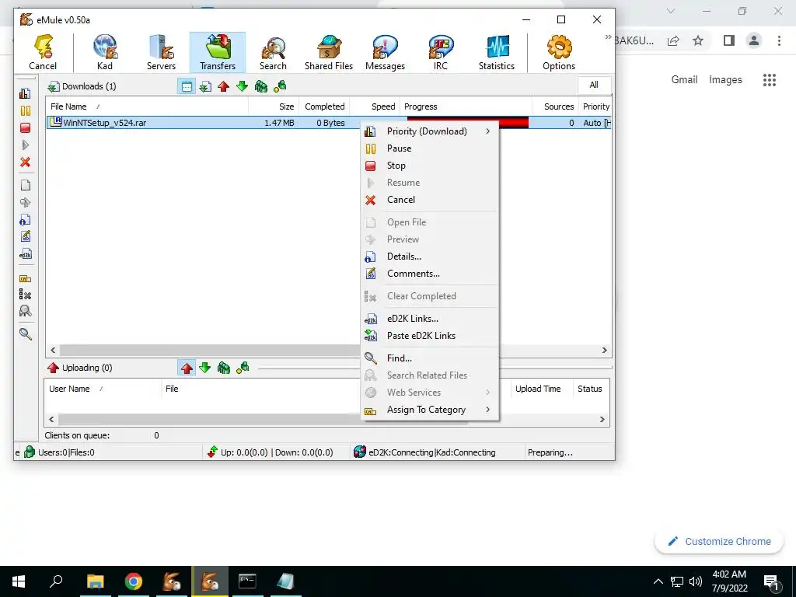Click the red stop icon in sidebar

click(25, 128)
